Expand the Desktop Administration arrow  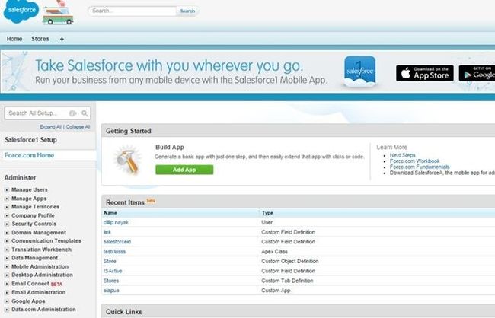(x=7, y=275)
